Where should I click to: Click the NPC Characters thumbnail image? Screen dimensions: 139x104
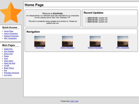[x=123, y=41]
